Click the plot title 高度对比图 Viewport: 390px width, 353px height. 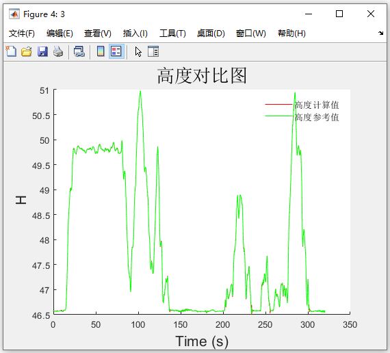pyautogui.click(x=202, y=76)
